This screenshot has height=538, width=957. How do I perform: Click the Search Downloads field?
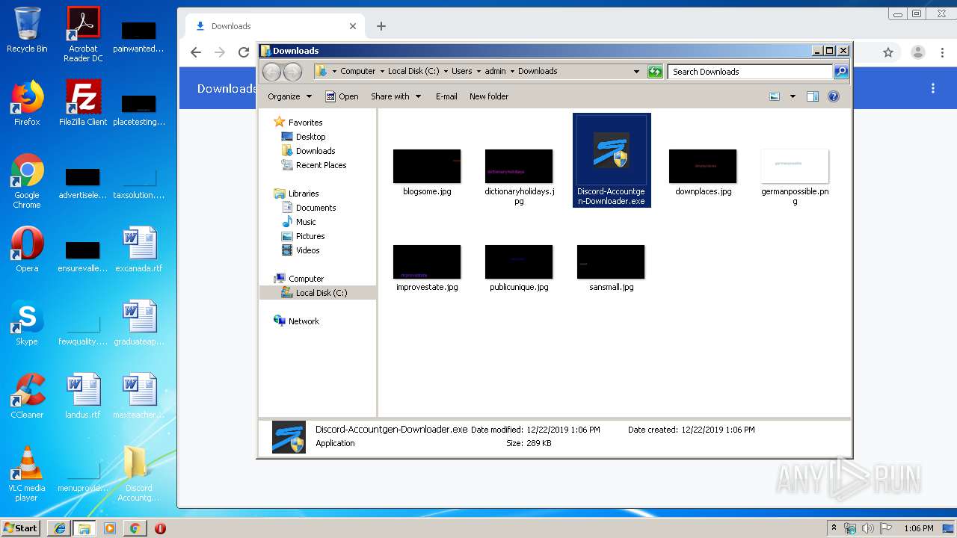click(750, 72)
